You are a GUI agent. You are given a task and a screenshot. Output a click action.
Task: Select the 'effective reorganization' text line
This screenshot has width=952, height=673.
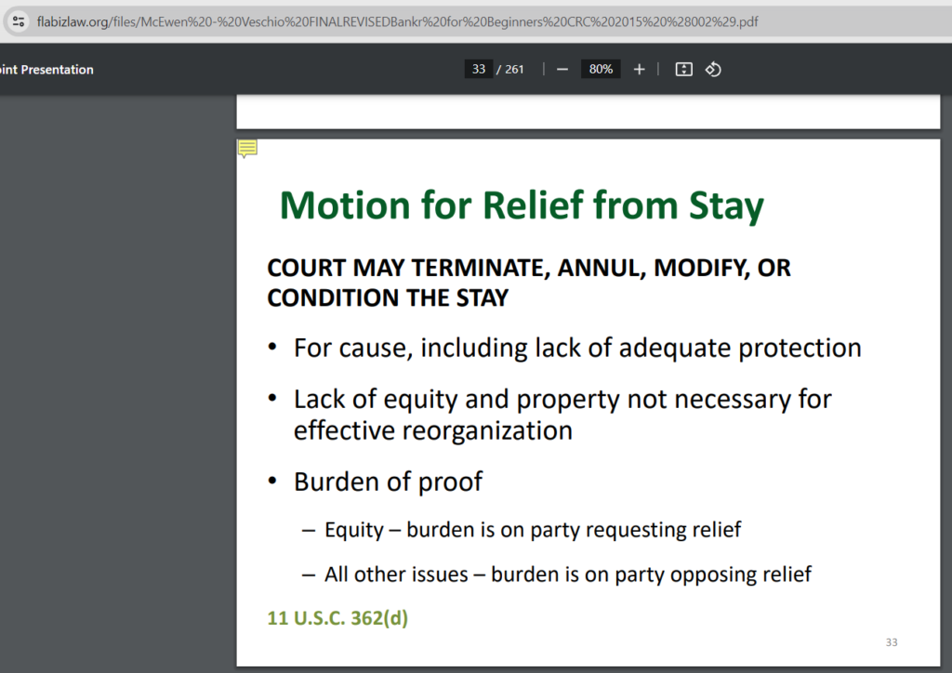point(433,431)
